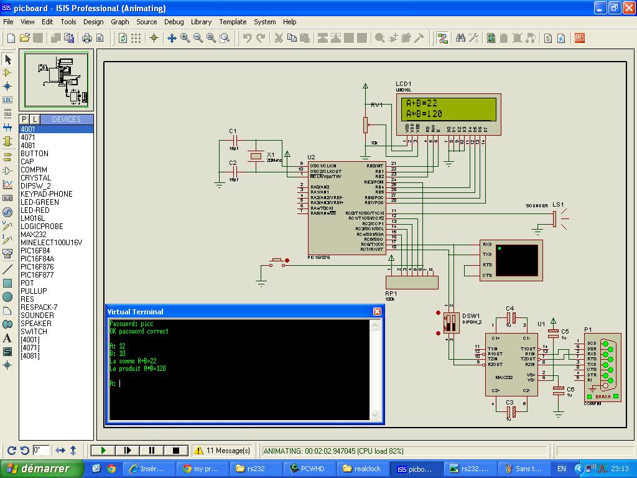Screen dimensions: 637x478
Task: Click the Pan center view icon
Action: (x=172, y=38)
